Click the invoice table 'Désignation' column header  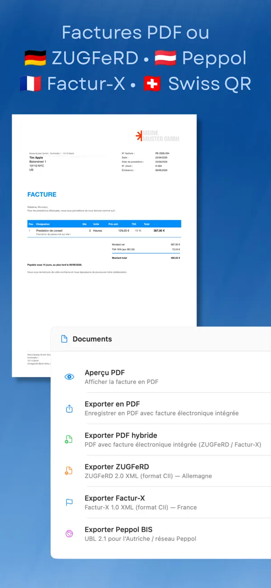(x=43, y=224)
